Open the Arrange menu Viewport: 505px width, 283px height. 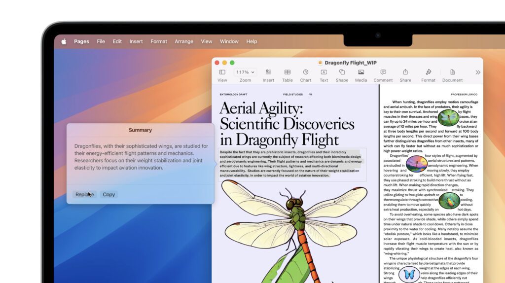(x=184, y=41)
